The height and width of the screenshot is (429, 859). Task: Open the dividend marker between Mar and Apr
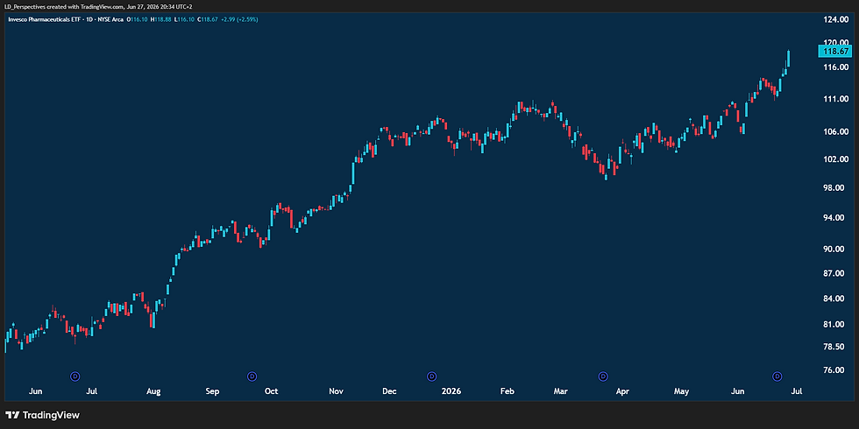[603, 376]
